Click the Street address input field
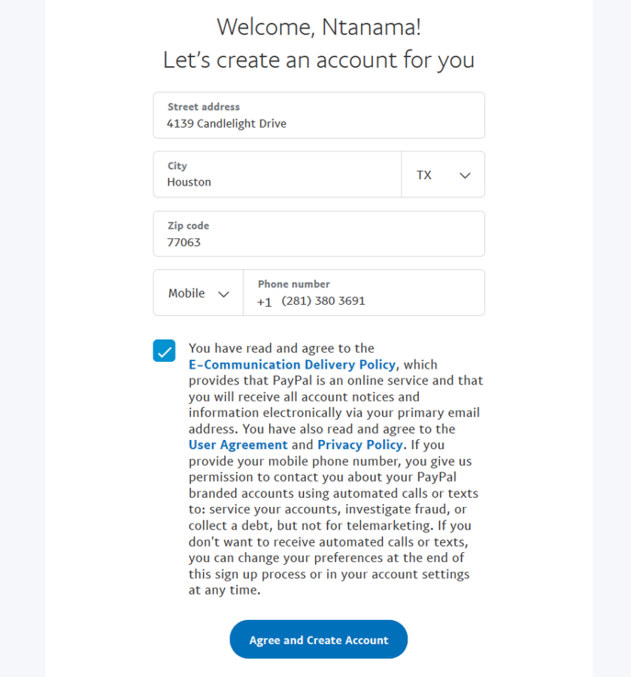 coord(318,116)
